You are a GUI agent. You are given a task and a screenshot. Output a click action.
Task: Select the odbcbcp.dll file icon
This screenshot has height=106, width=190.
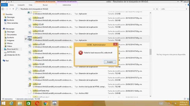(30, 19)
